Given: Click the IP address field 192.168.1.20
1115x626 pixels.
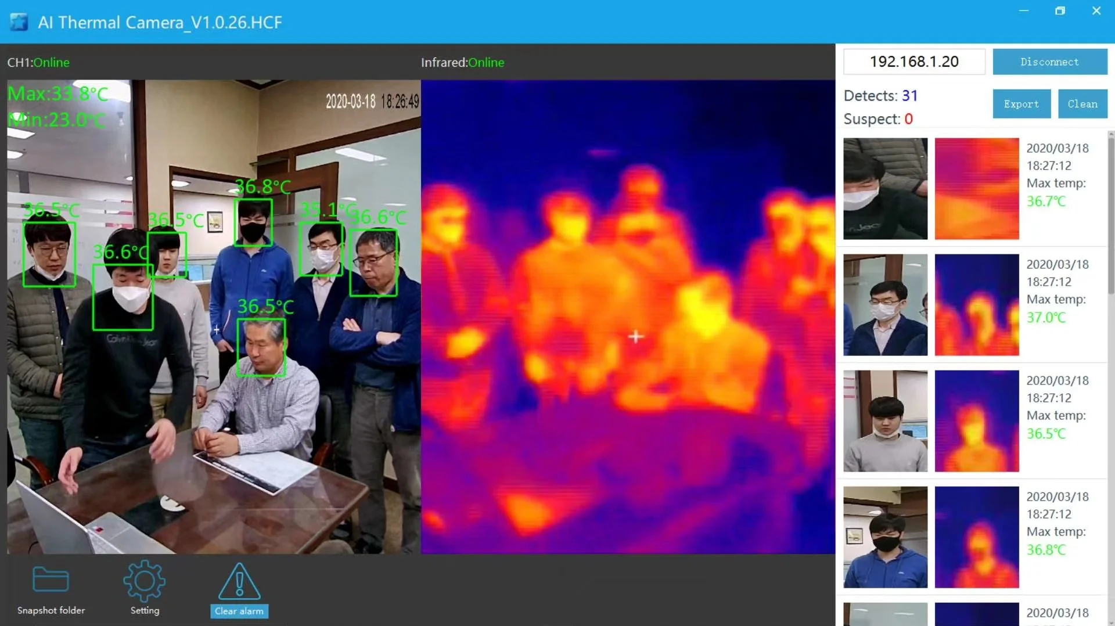Looking at the screenshot, I should 914,62.
